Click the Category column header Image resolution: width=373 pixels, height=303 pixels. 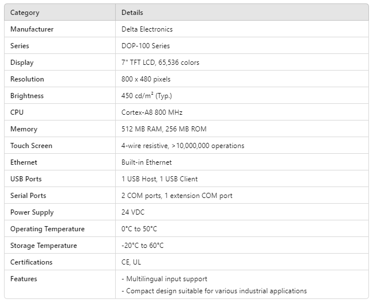(x=25, y=13)
